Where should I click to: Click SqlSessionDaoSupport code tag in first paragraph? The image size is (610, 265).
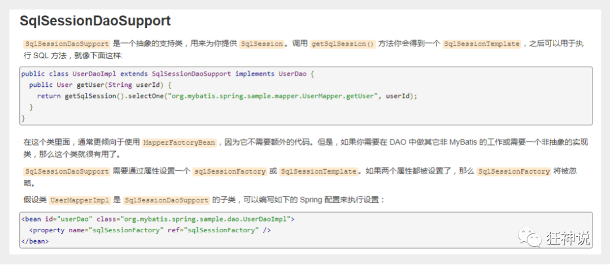point(67,44)
